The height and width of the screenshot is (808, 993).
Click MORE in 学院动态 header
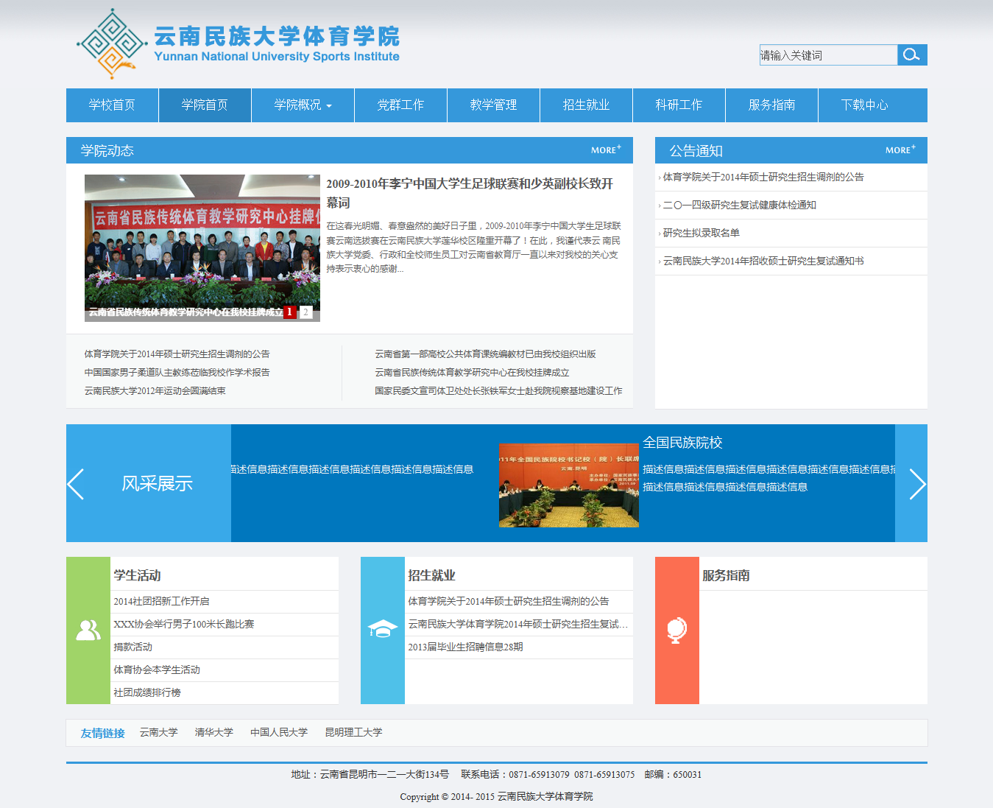click(606, 150)
